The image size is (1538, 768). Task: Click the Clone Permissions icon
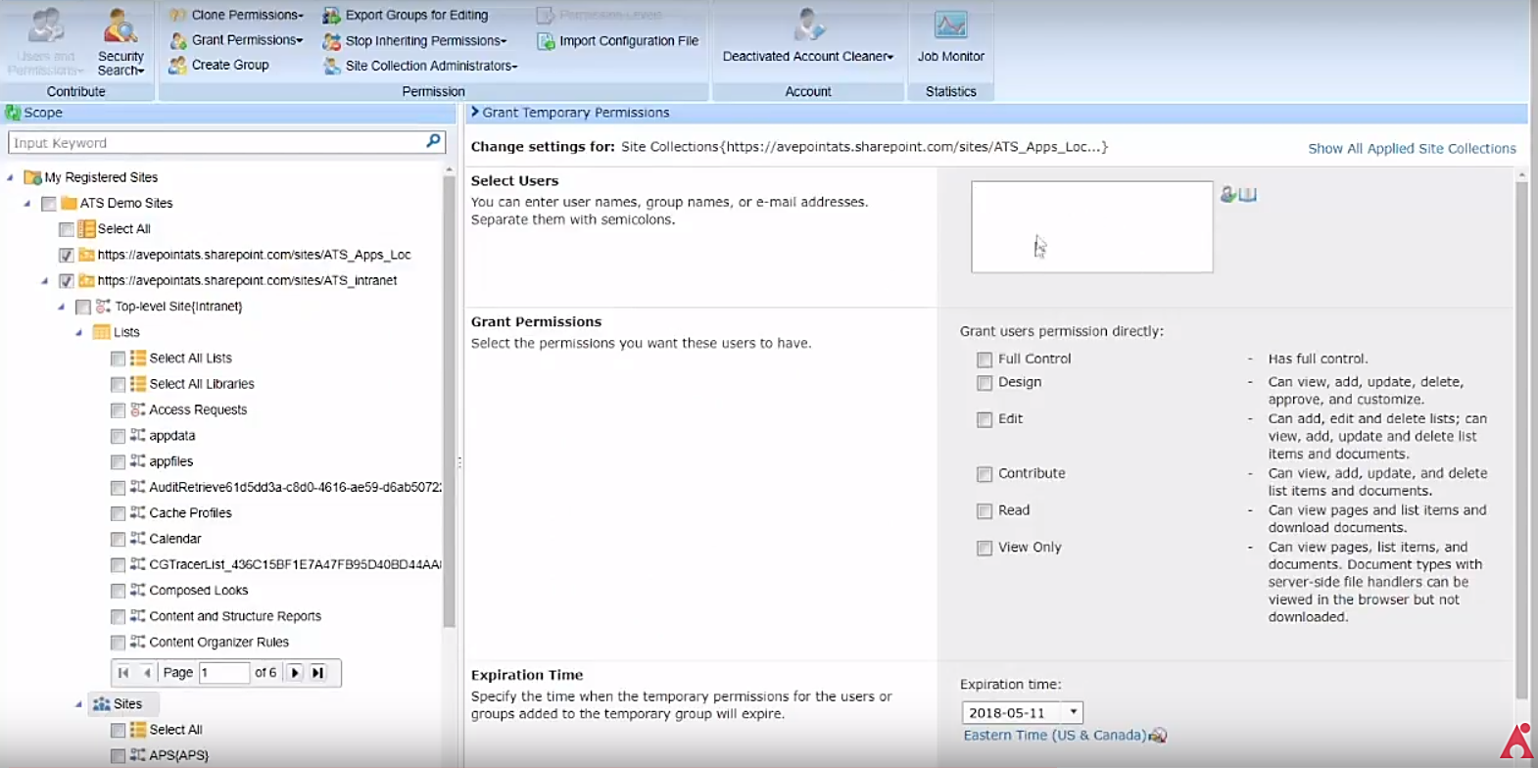(x=177, y=15)
